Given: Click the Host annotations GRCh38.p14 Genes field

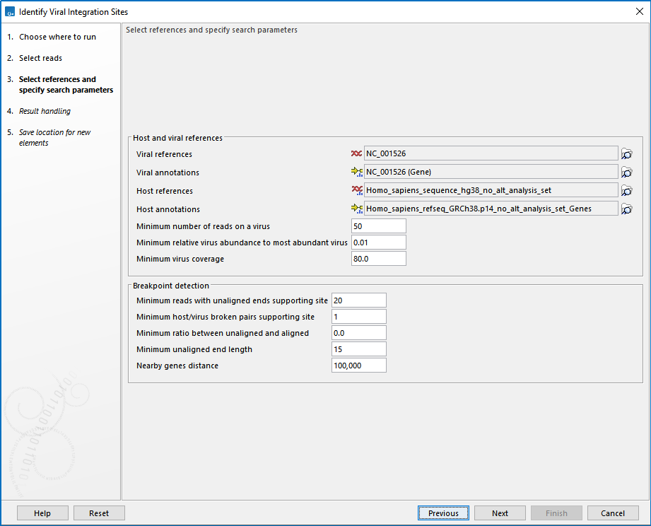Looking at the screenshot, I should 491,209.
